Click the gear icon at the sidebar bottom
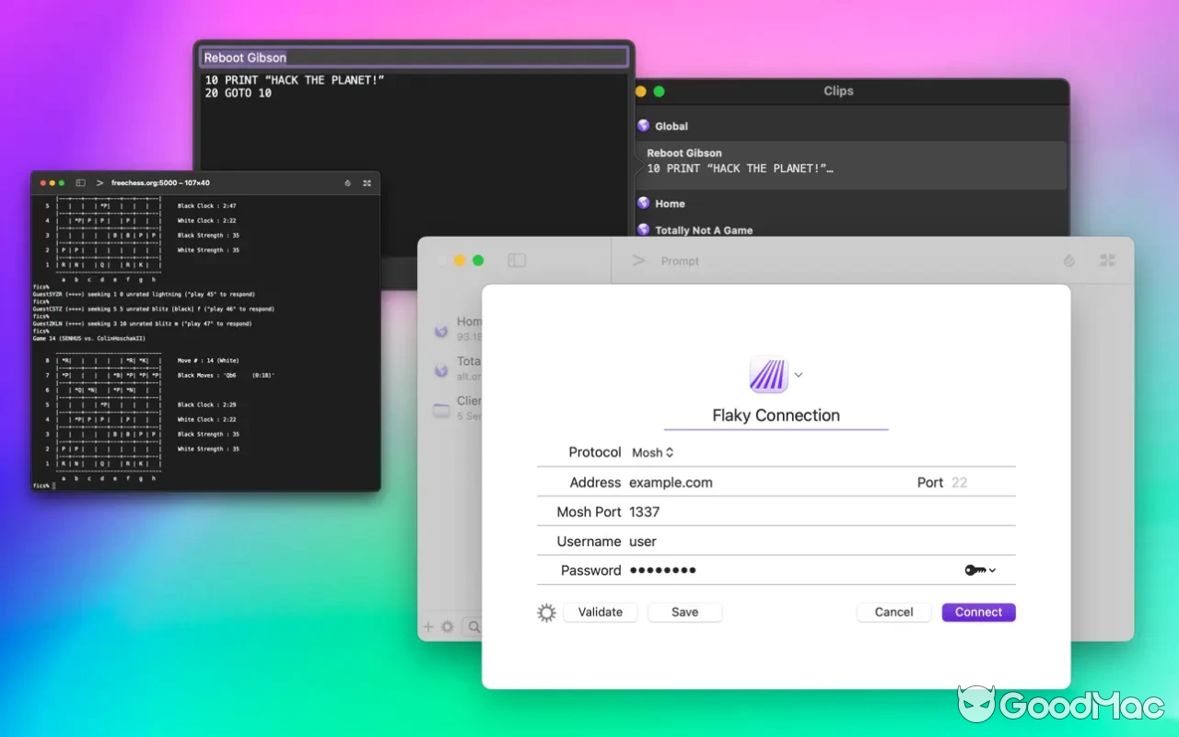Image resolution: width=1179 pixels, height=737 pixels. click(448, 626)
